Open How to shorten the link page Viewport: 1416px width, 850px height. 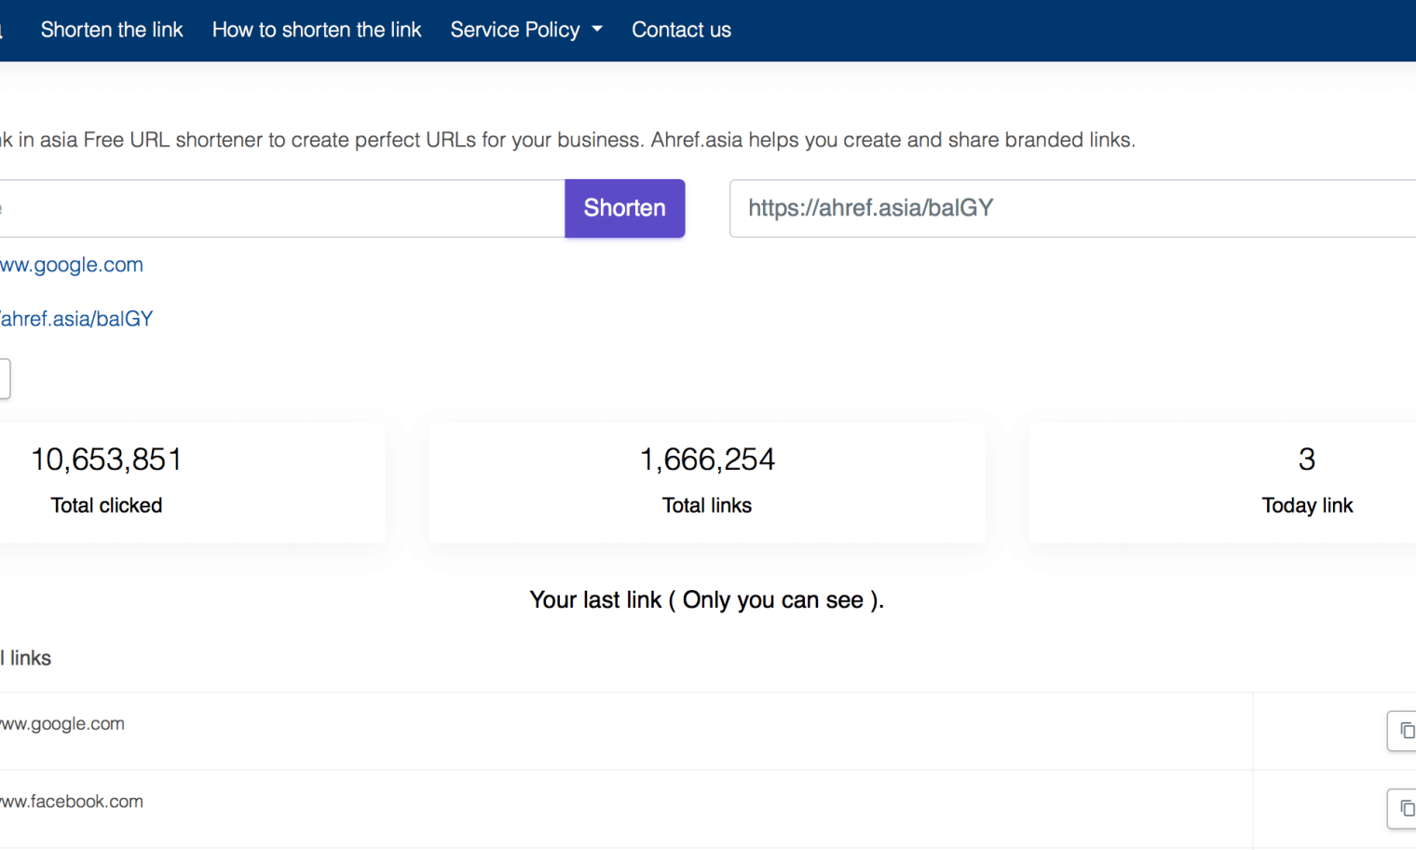(317, 29)
